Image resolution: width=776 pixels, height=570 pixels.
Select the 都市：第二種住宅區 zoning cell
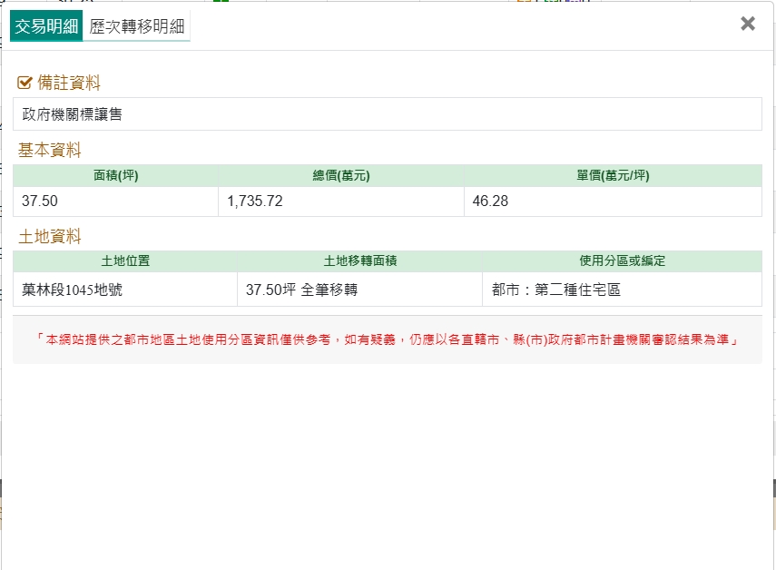(622, 290)
